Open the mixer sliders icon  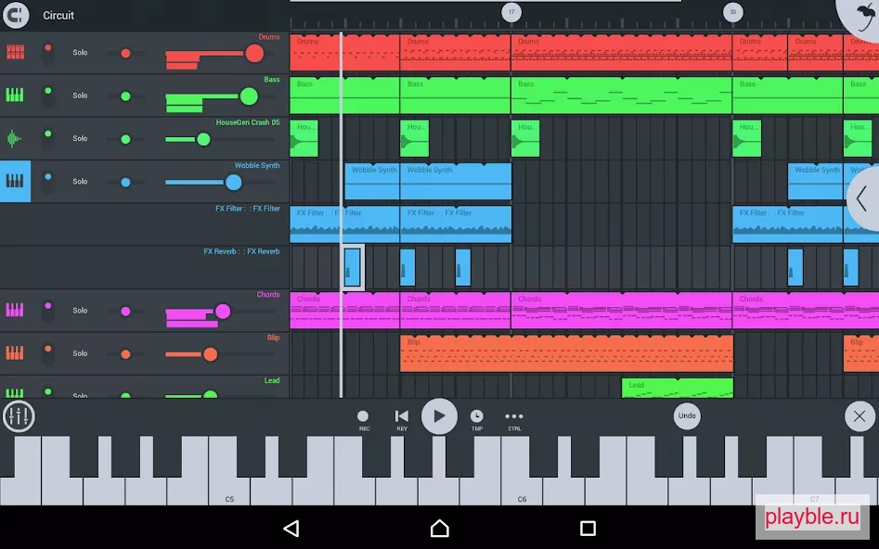coord(19,416)
